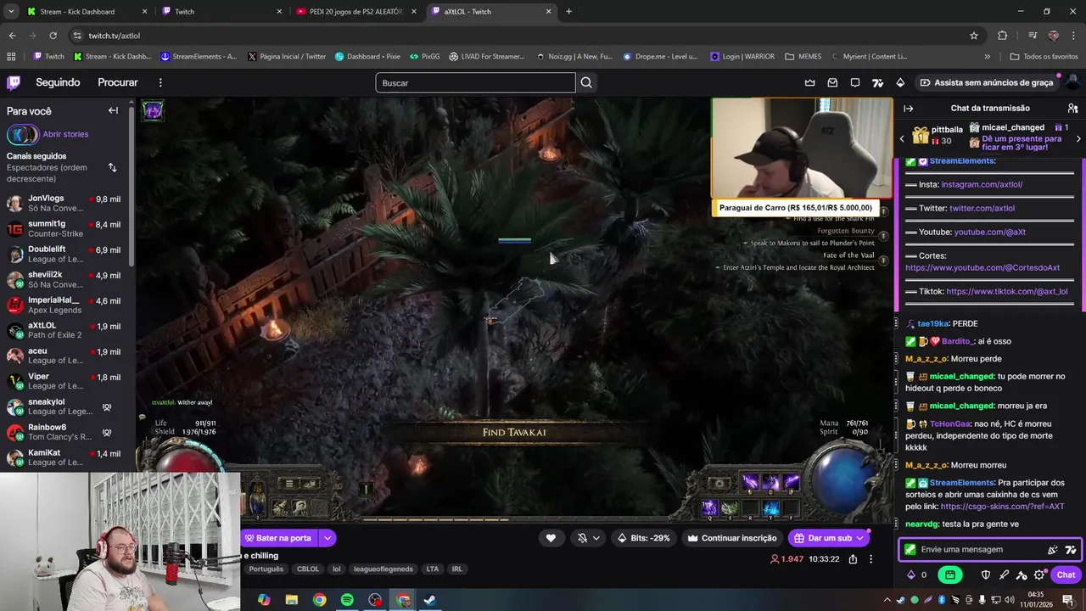Open Twitch home via purple logo
This screenshot has height=611, width=1086.
[x=14, y=82]
